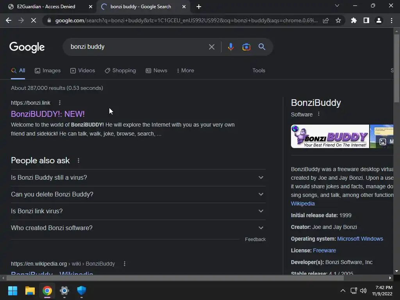View site information via the lock icon
Screen dimensions: 400x300
coord(49,20)
